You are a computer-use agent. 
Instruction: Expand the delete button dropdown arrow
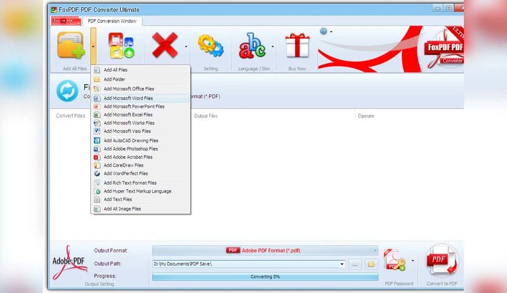(186, 47)
